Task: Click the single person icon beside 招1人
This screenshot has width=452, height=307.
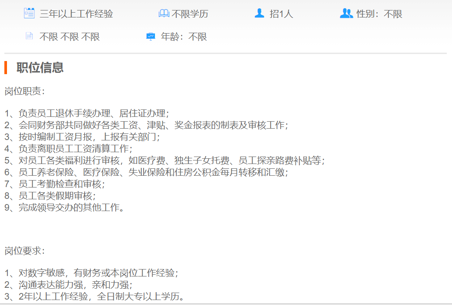Action: [260, 14]
